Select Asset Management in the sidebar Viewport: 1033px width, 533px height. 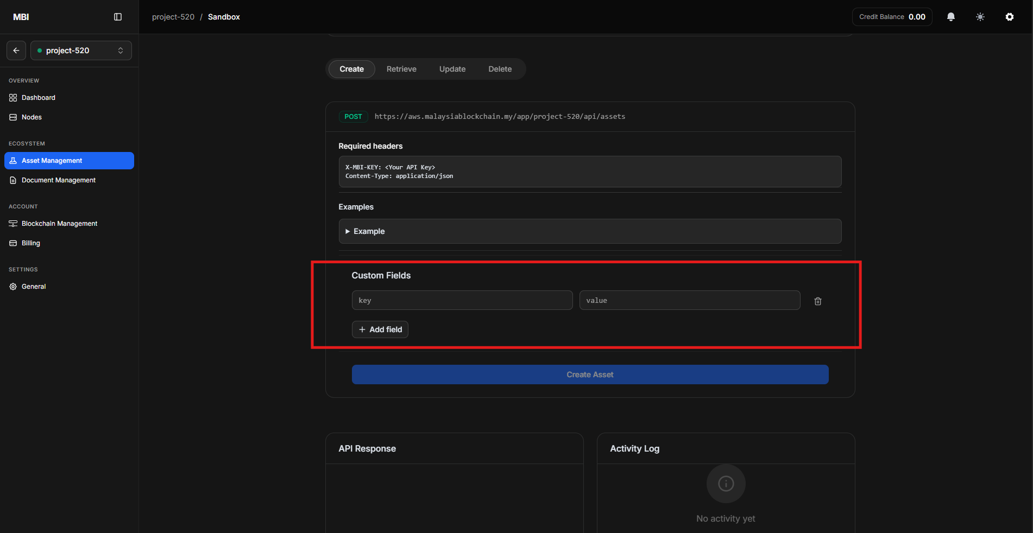pyautogui.click(x=51, y=160)
